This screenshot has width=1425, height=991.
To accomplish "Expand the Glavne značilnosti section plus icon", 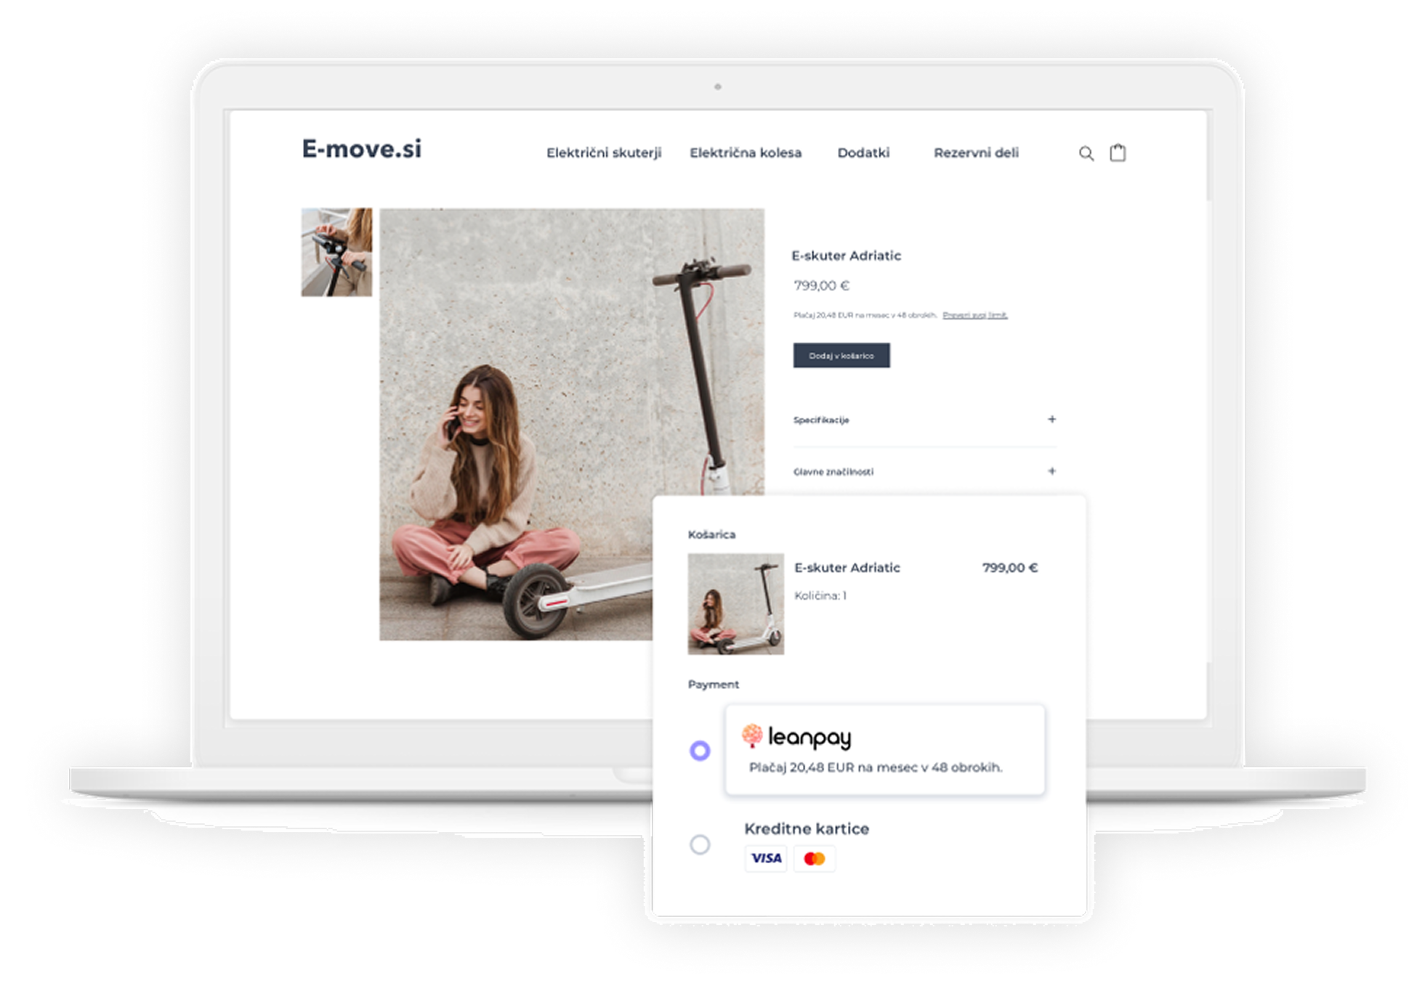I will [1051, 471].
